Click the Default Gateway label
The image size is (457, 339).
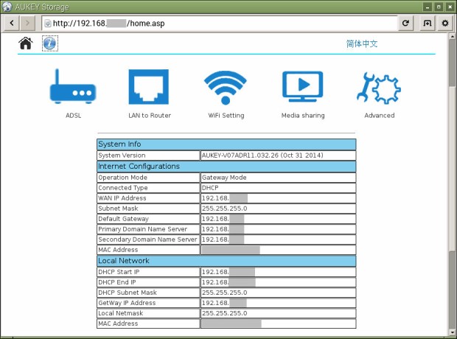click(124, 219)
